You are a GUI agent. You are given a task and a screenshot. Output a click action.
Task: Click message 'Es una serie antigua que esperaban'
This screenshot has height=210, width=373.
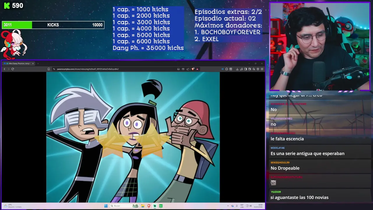tap(307, 153)
